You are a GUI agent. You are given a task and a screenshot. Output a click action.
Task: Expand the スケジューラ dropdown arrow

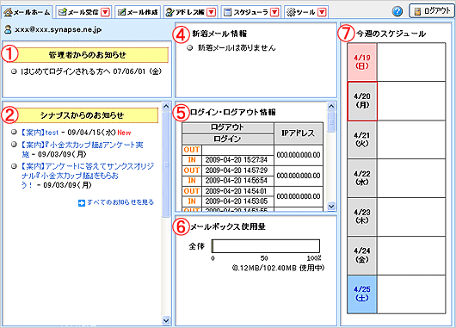tap(274, 12)
